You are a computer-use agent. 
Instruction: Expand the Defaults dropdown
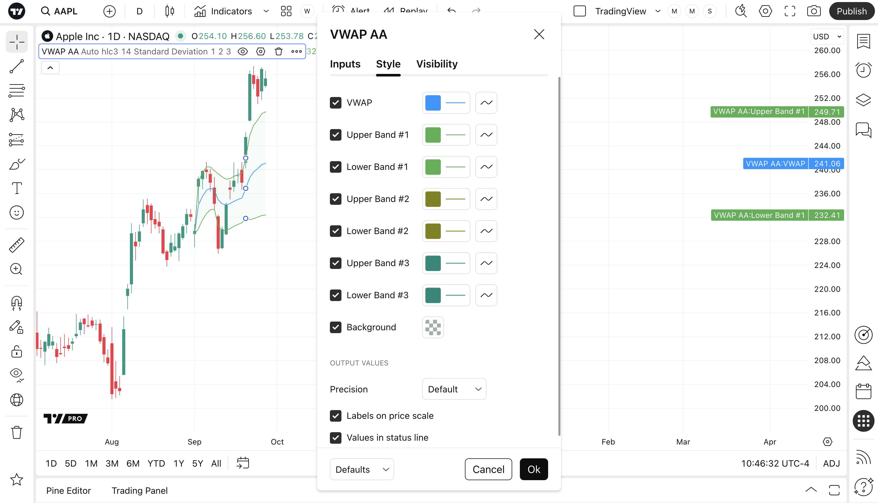tap(362, 469)
